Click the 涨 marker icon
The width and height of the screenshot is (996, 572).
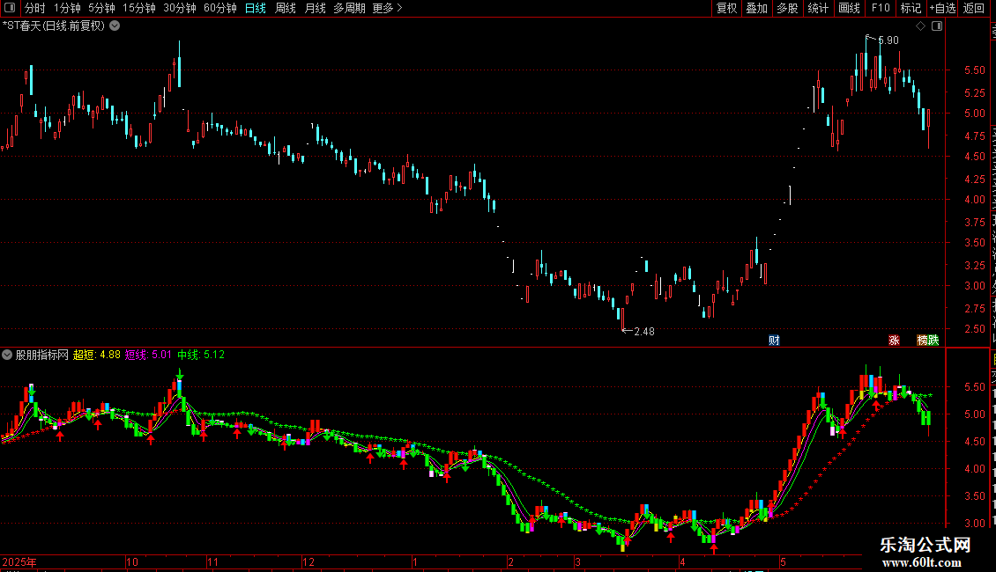coord(894,341)
